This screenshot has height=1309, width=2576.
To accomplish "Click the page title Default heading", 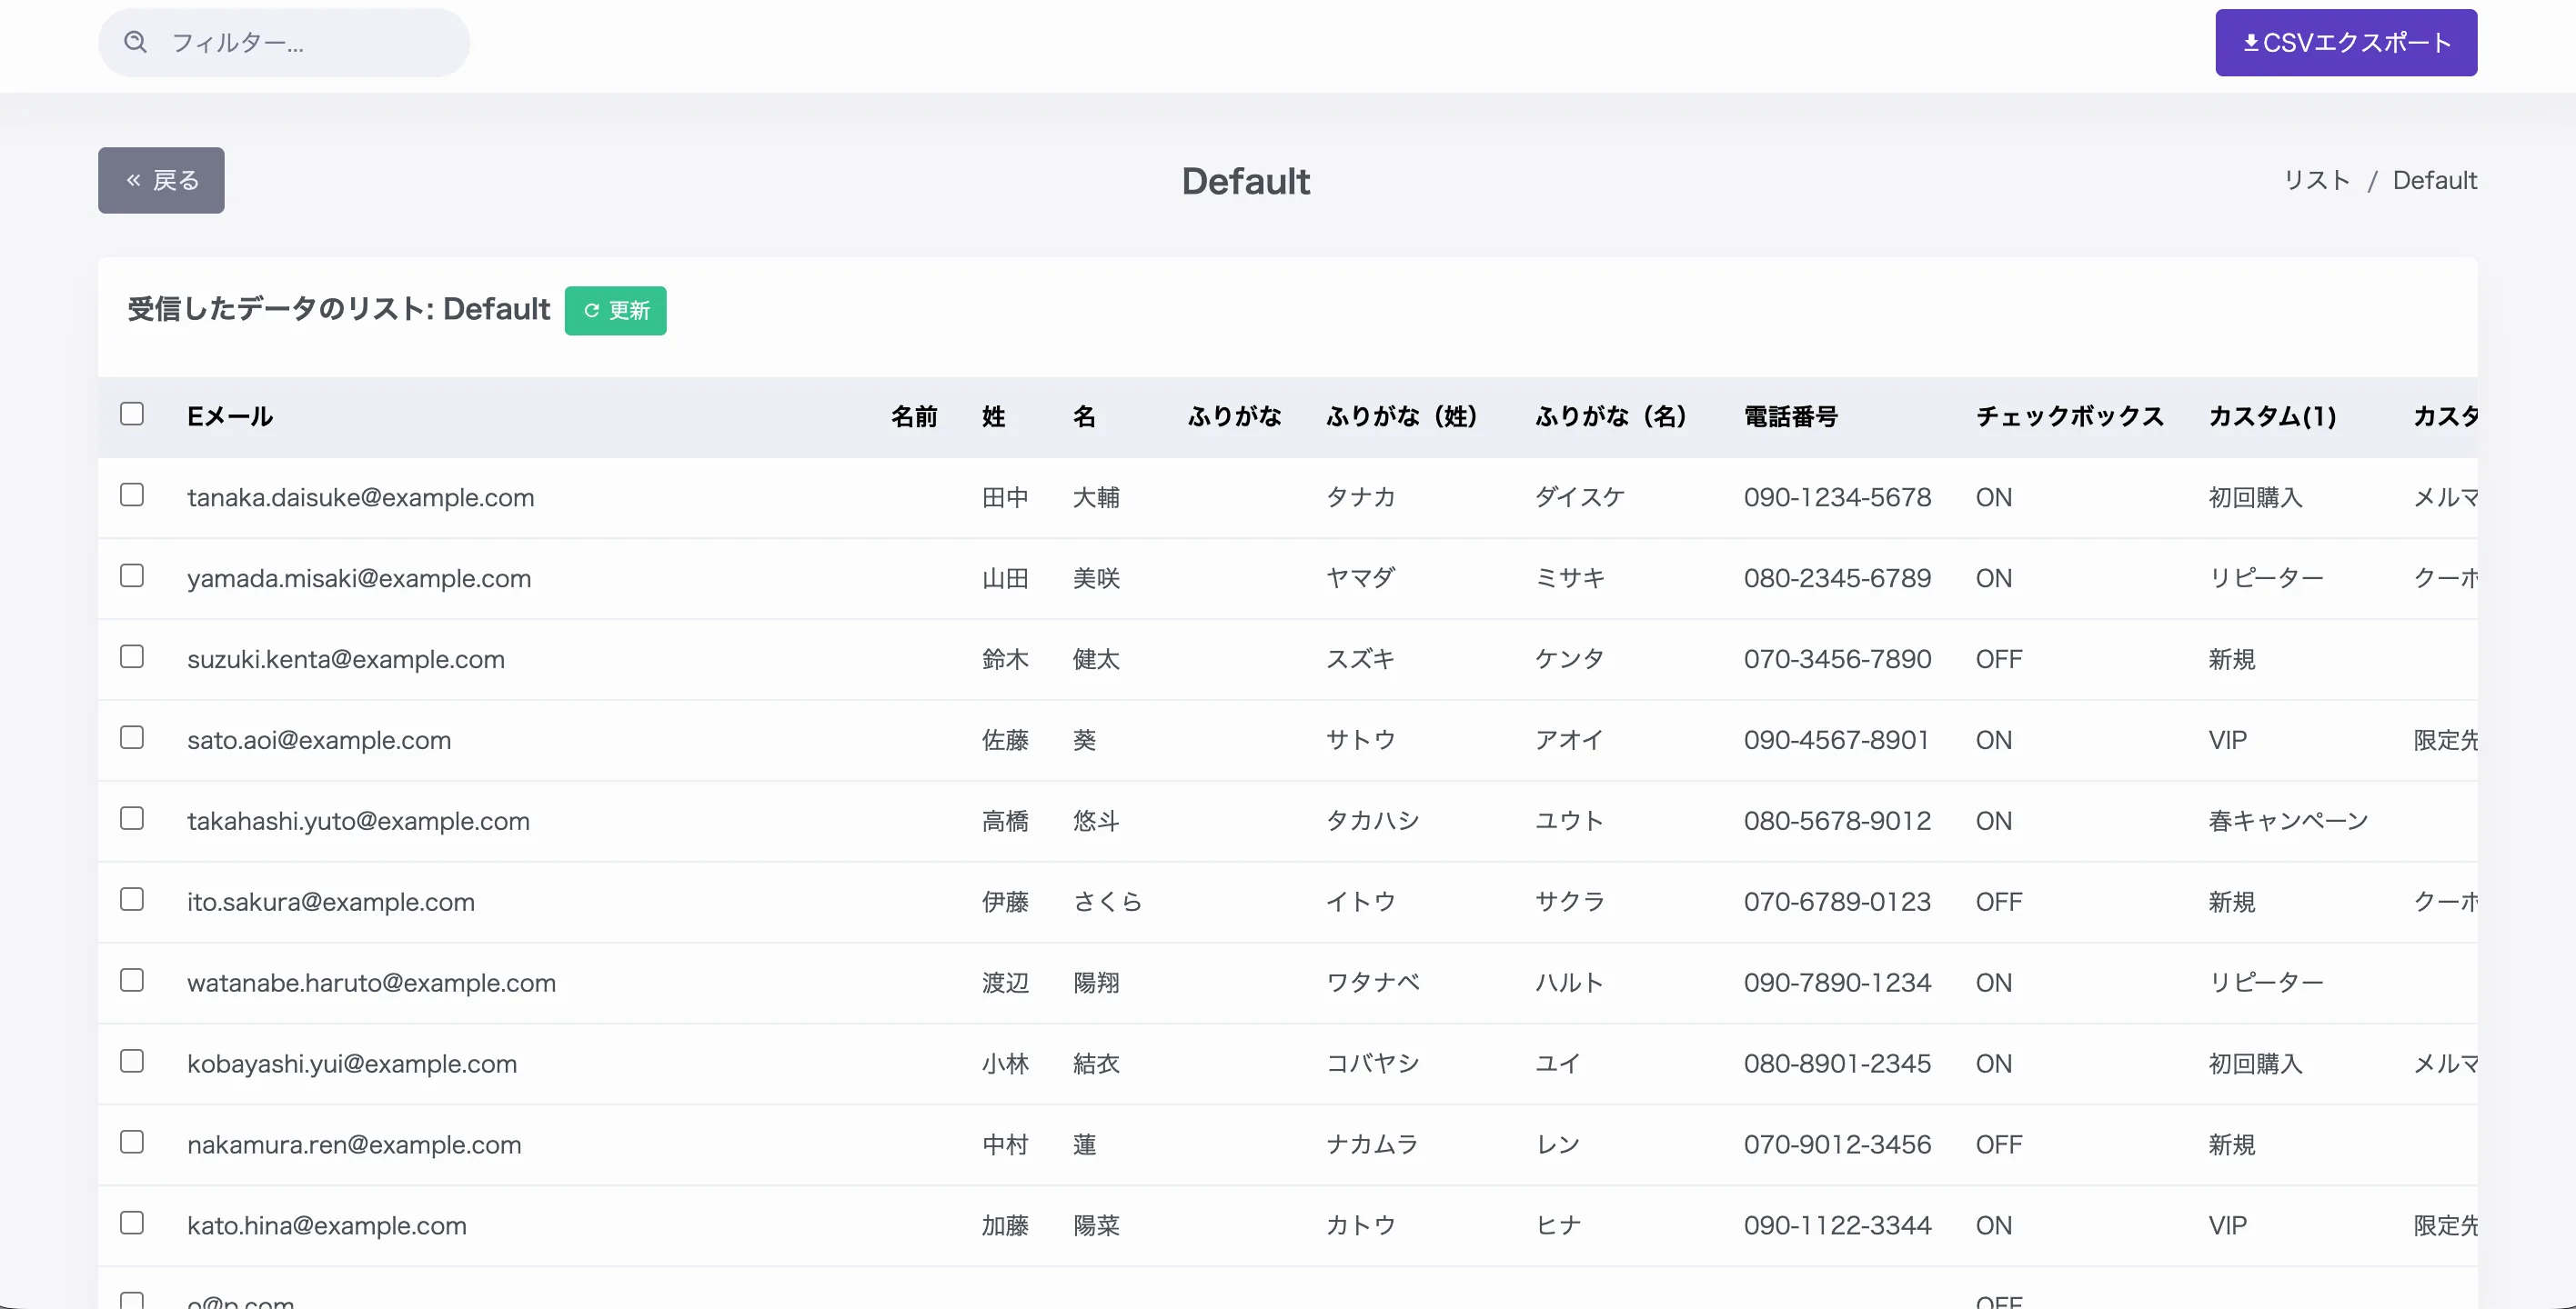I will click(x=1245, y=181).
